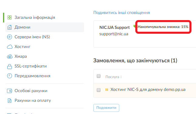Open the Хостинг NIC-S для домену demo.pp.ua order

[x=148, y=90]
